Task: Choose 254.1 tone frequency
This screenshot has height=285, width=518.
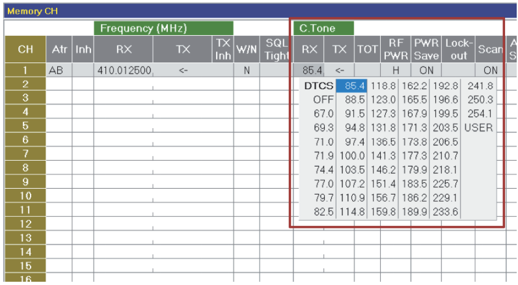Action: 480,114
